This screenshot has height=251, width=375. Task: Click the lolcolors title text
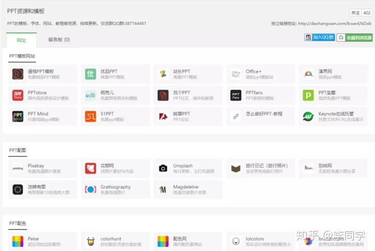[x=255, y=239]
